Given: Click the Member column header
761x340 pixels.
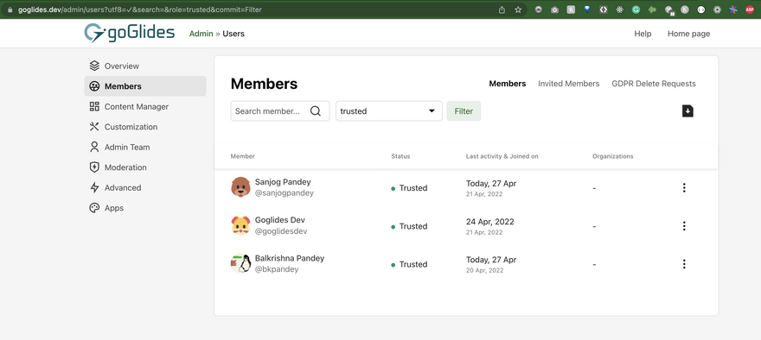Looking at the screenshot, I should coord(243,156).
